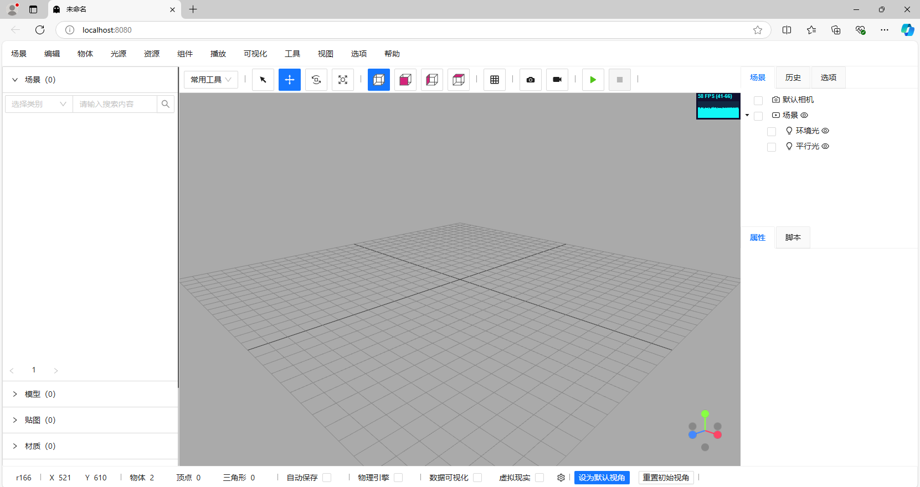
Task: Open the 常用工具 dropdown
Action: click(x=211, y=80)
